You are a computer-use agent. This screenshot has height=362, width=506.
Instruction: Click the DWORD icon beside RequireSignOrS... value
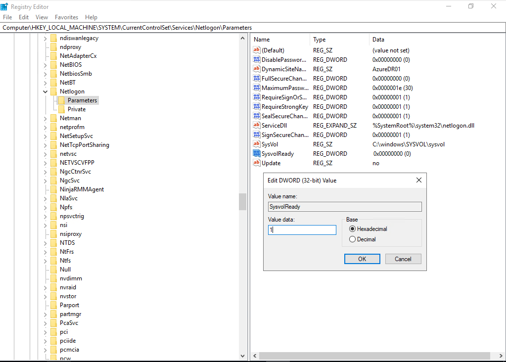click(x=257, y=97)
